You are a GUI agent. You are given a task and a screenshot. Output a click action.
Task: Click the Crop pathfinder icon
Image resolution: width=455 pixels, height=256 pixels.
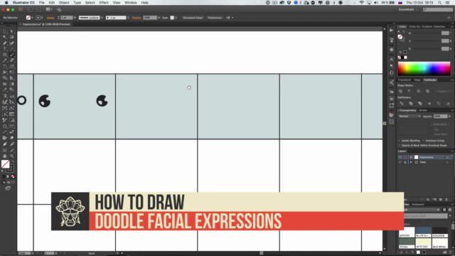click(429, 103)
